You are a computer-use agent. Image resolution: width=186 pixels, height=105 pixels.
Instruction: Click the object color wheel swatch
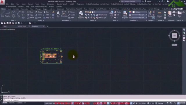tap(130, 12)
